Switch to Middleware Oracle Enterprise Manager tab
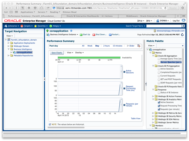This screenshot has width=189, height=141. pos(146,16)
